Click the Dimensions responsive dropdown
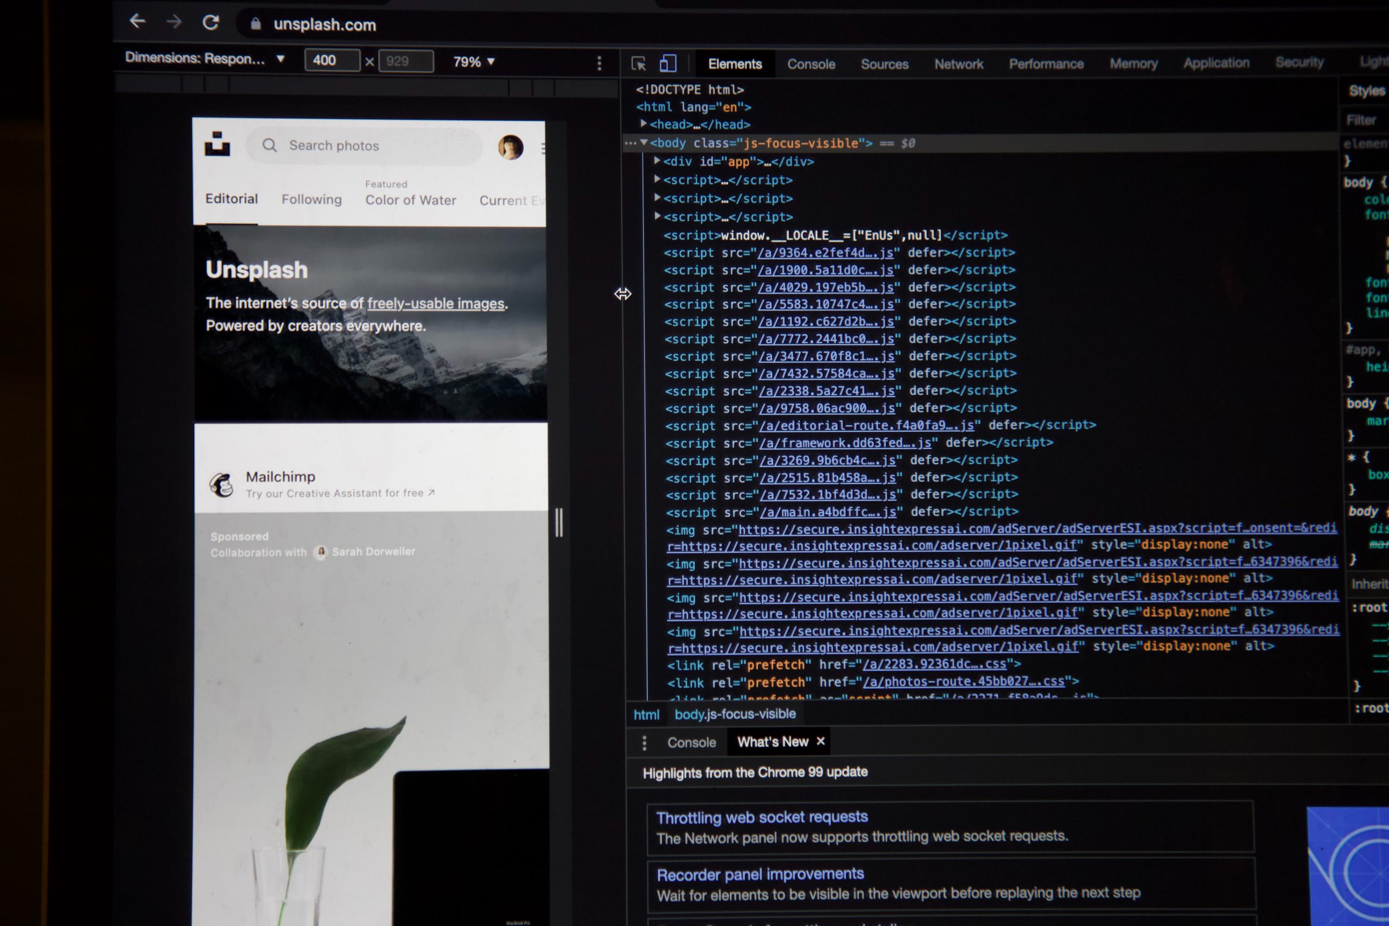1389x926 pixels. (x=205, y=61)
